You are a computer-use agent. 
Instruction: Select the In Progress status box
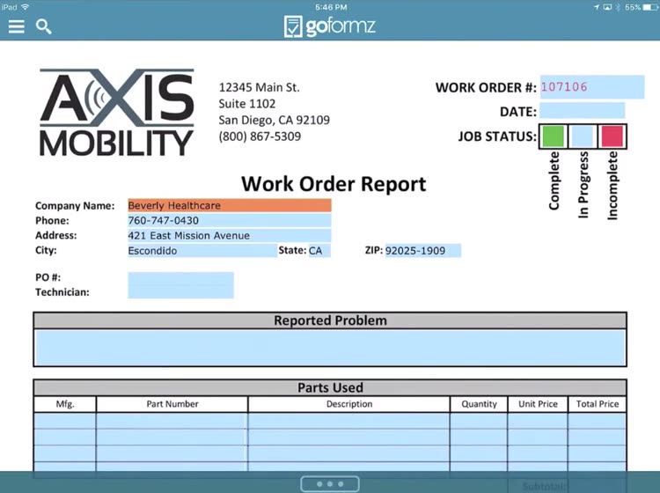click(x=583, y=136)
